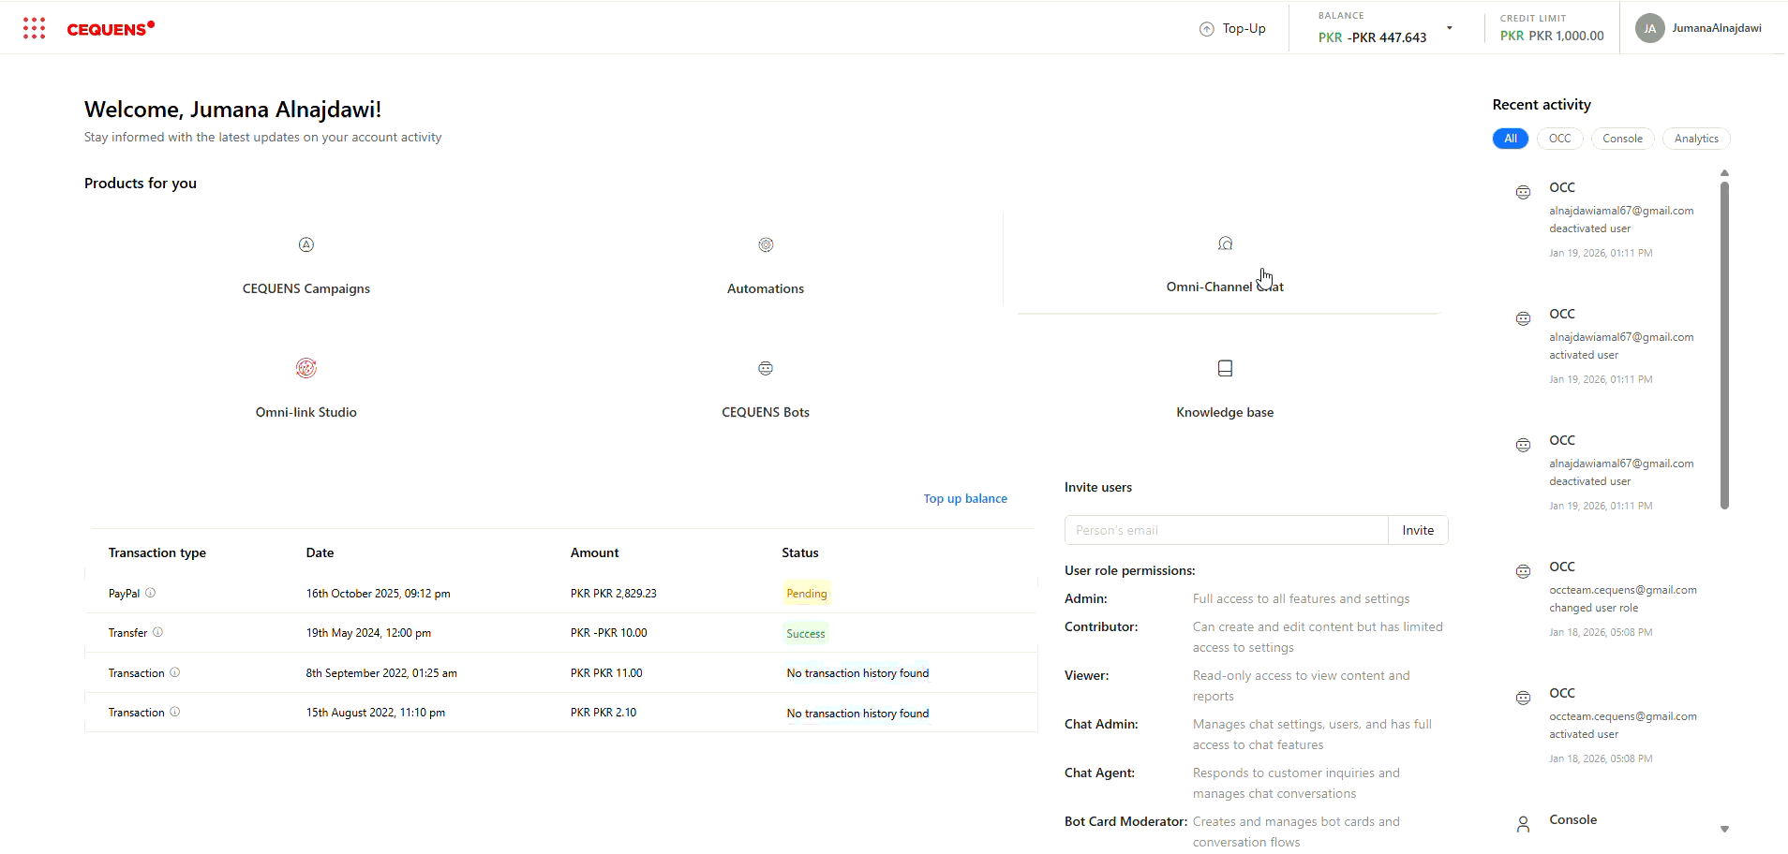Viewport: 1788px width, 854px height.
Task: Click Console person icon in recent activity
Action: coord(1524,824)
